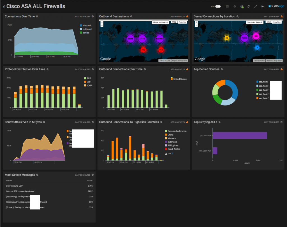Refresh the dashboard with the refresh icon
Viewport: 287px width, 227px height.
pos(248,6)
